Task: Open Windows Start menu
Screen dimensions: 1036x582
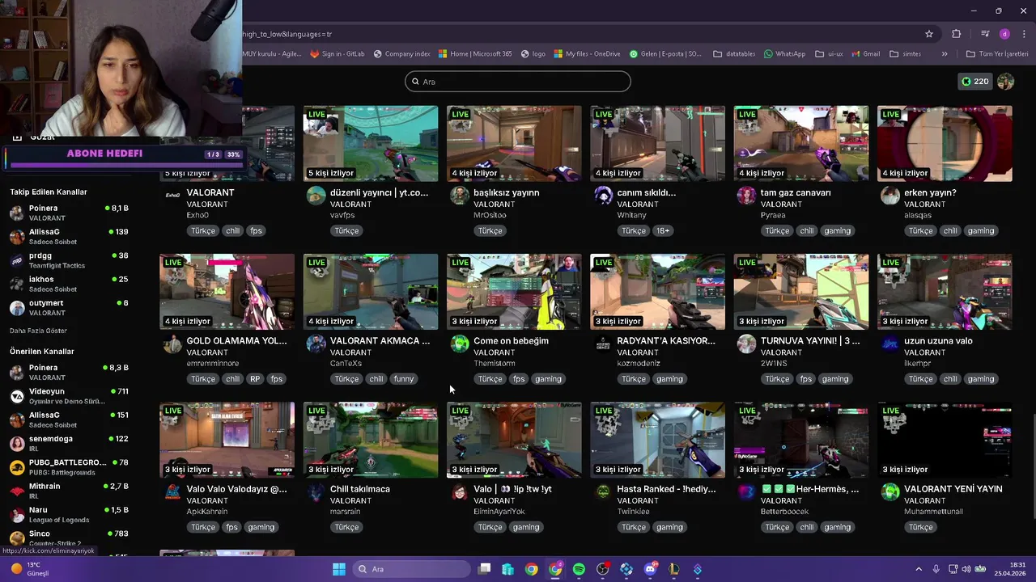Action: (339, 569)
